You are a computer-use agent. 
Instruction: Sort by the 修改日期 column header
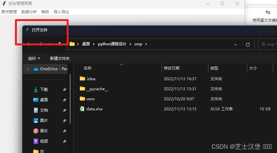pos(172,68)
